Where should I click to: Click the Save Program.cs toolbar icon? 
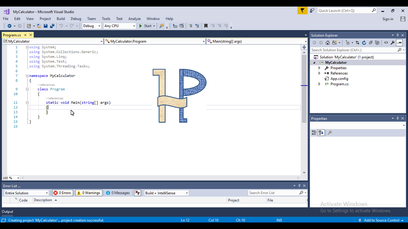point(45,26)
